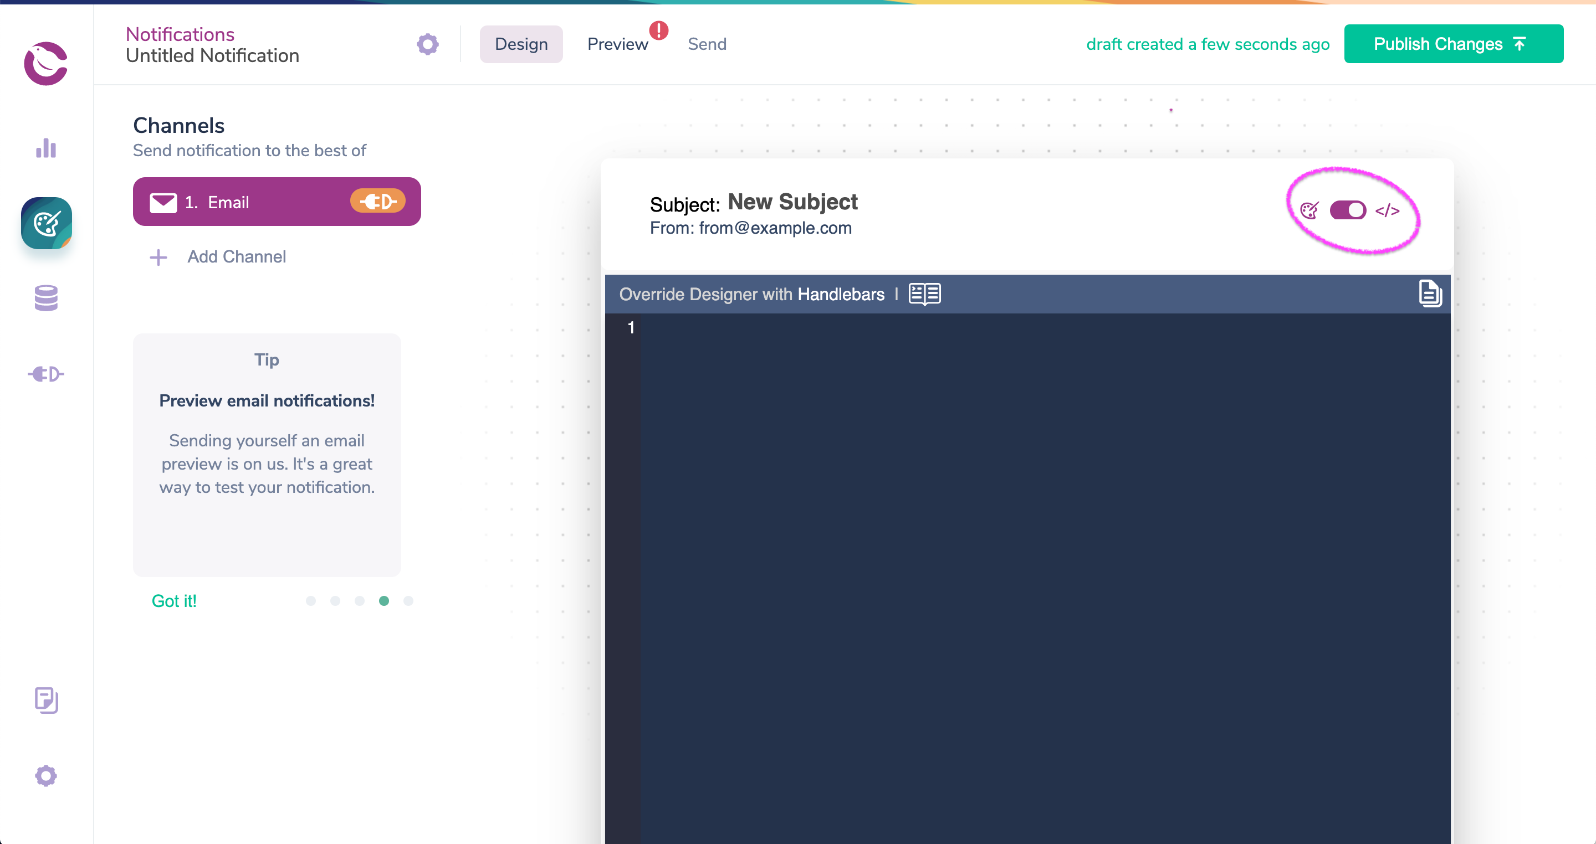Select the fifth tip pagination dot
This screenshot has width=1596, height=844.
(x=408, y=601)
